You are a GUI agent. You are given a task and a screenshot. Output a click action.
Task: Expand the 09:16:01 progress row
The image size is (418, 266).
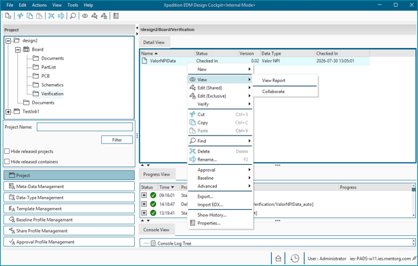coord(144,195)
